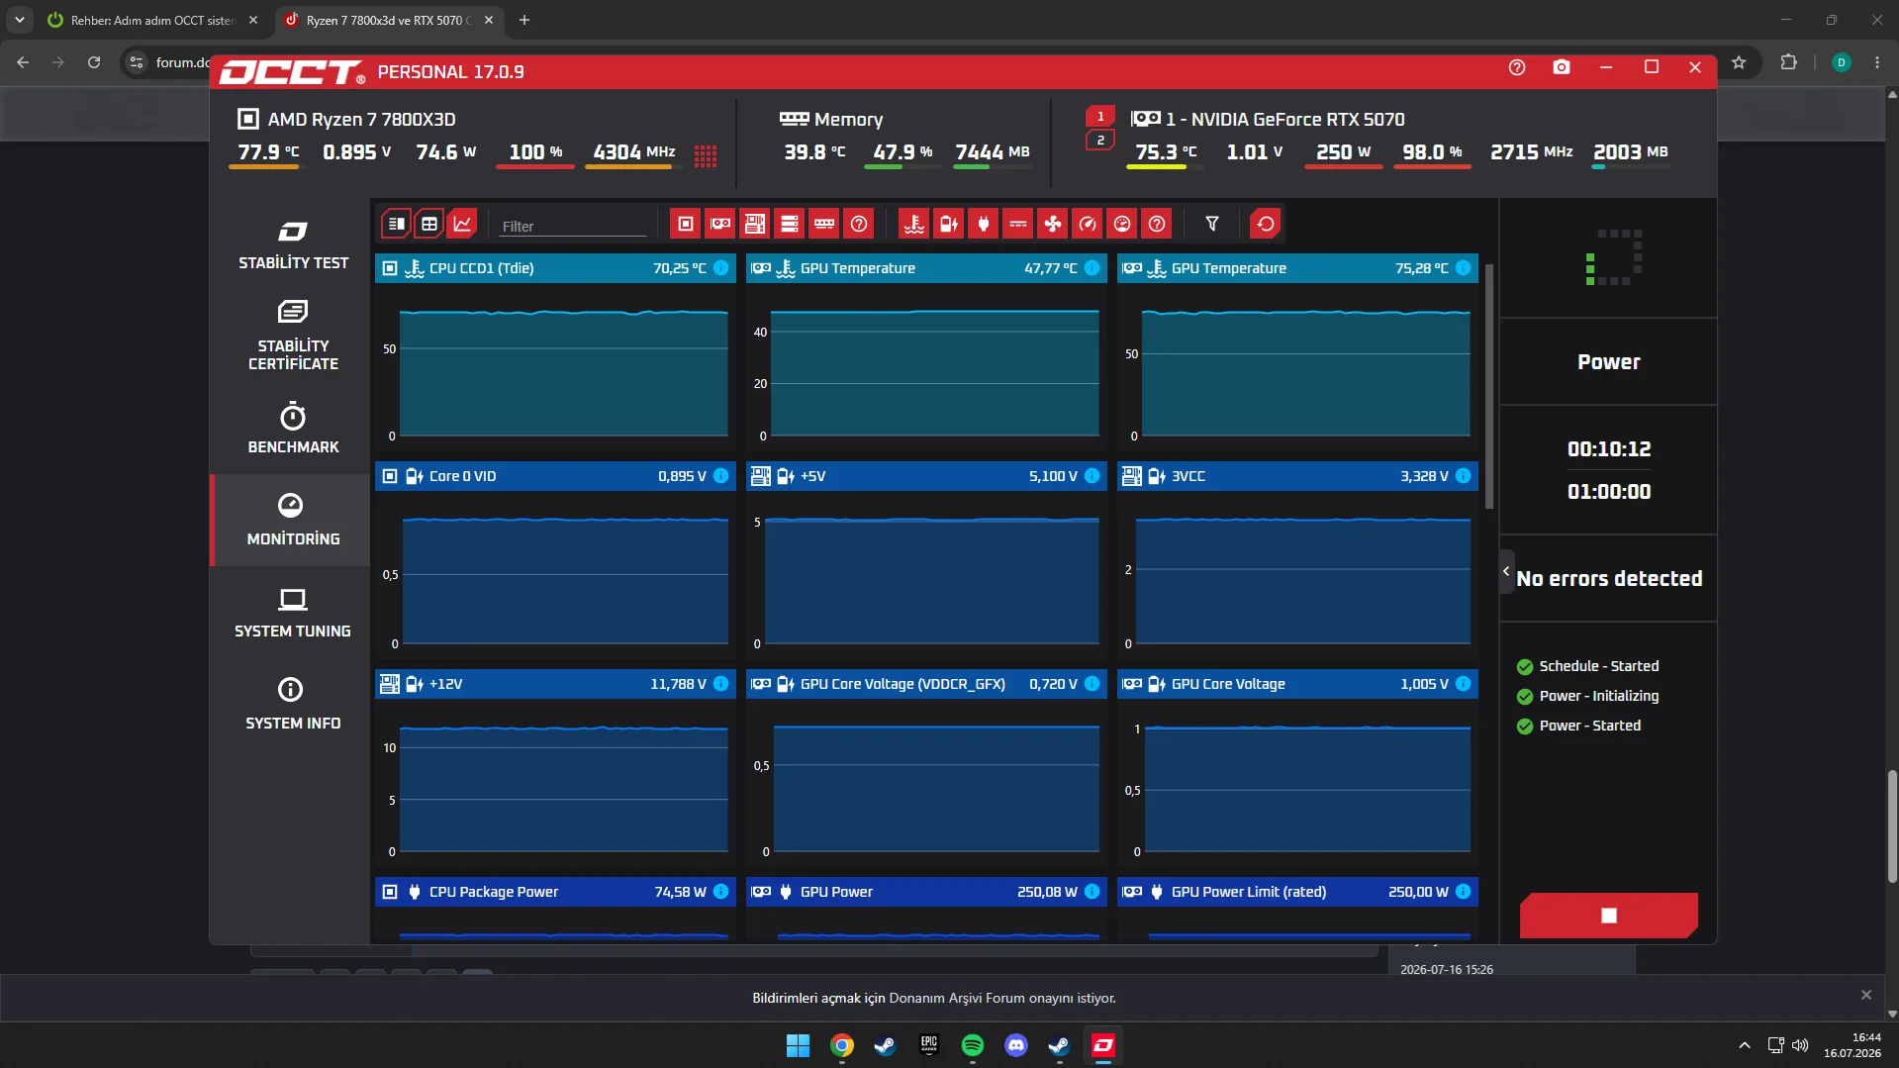
Task: Open the System Tuning section
Action: [293, 612]
